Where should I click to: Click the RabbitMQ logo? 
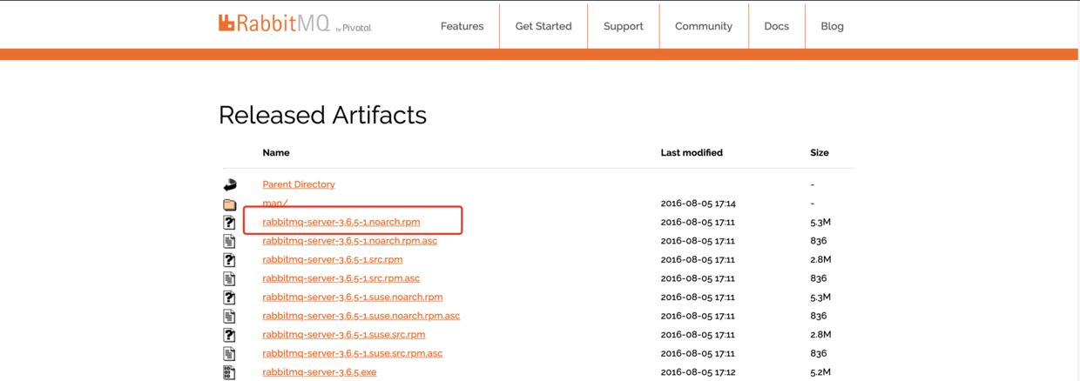294,24
